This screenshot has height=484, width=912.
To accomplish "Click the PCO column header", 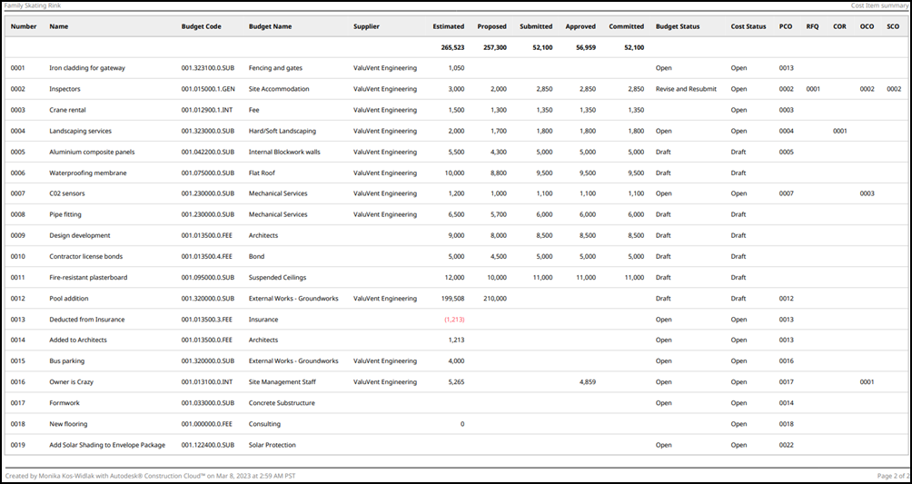I will pos(786,26).
